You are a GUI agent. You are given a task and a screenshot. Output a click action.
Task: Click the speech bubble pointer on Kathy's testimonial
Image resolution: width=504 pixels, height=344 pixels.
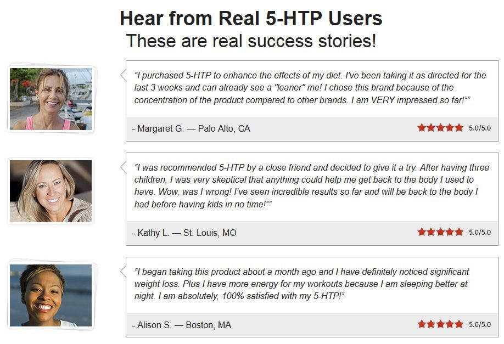tap(123, 167)
